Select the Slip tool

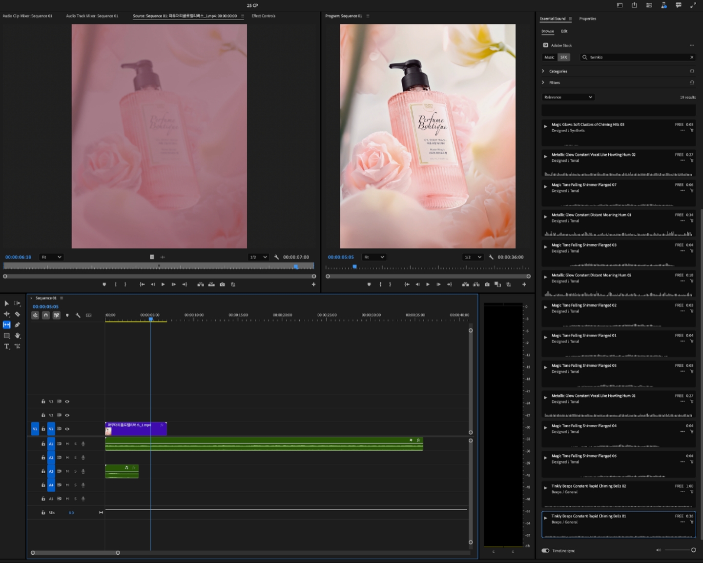click(x=7, y=325)
